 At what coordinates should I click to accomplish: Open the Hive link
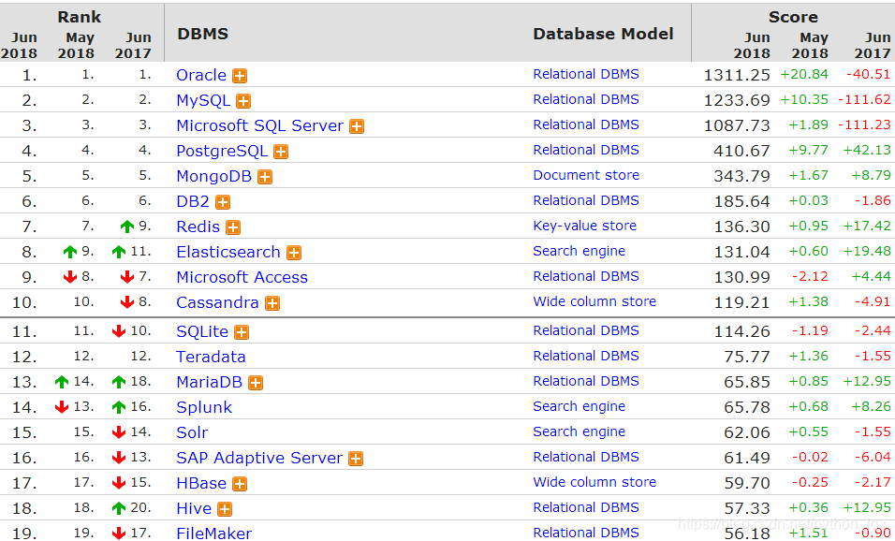194,508
